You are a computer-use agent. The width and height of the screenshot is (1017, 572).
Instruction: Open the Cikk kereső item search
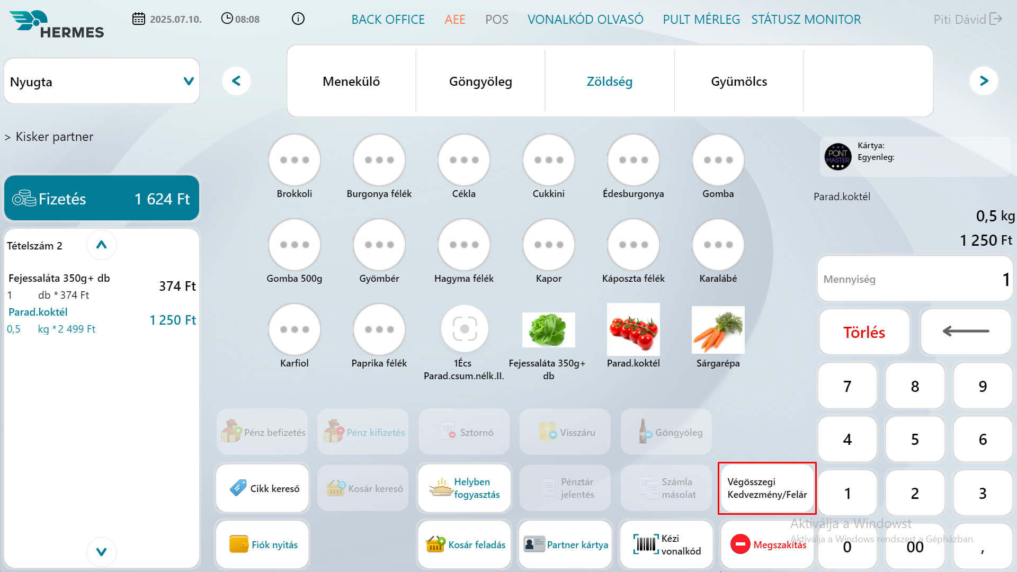tap(262, 488)
